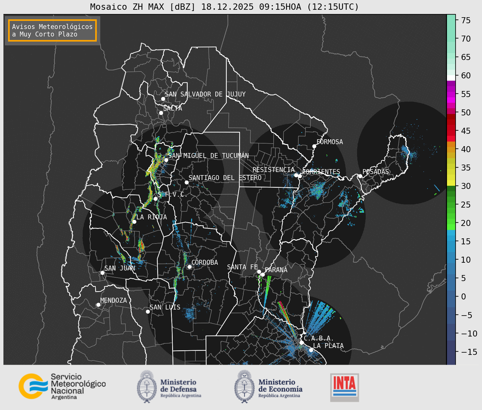Select the Santa Fe city marker

259,272
